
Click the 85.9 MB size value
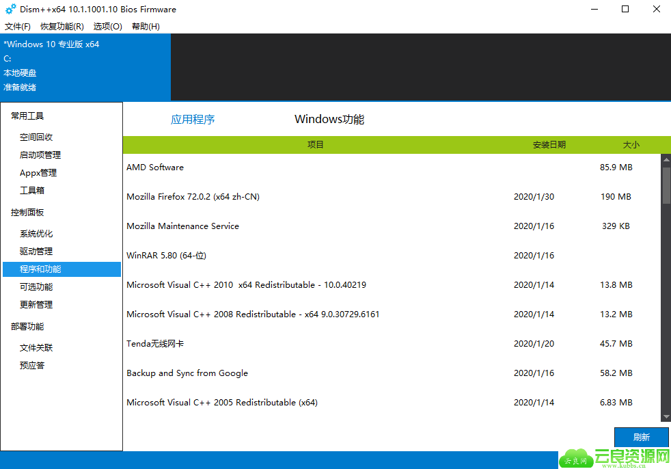pos(616,167)
